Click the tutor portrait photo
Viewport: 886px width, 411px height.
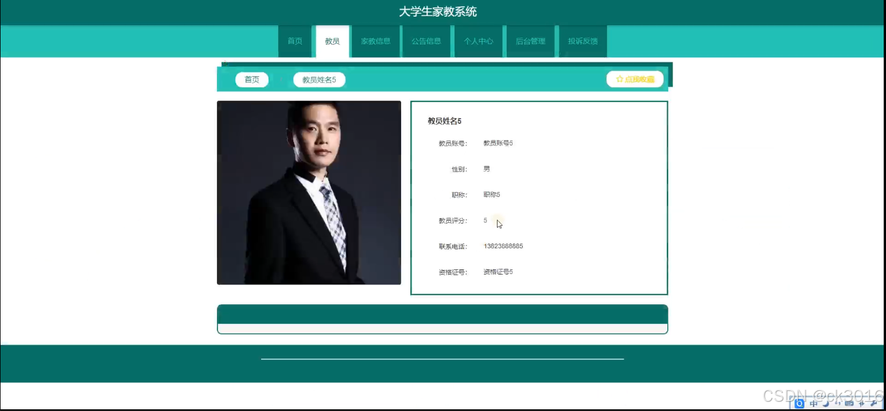tap(309, 193)
